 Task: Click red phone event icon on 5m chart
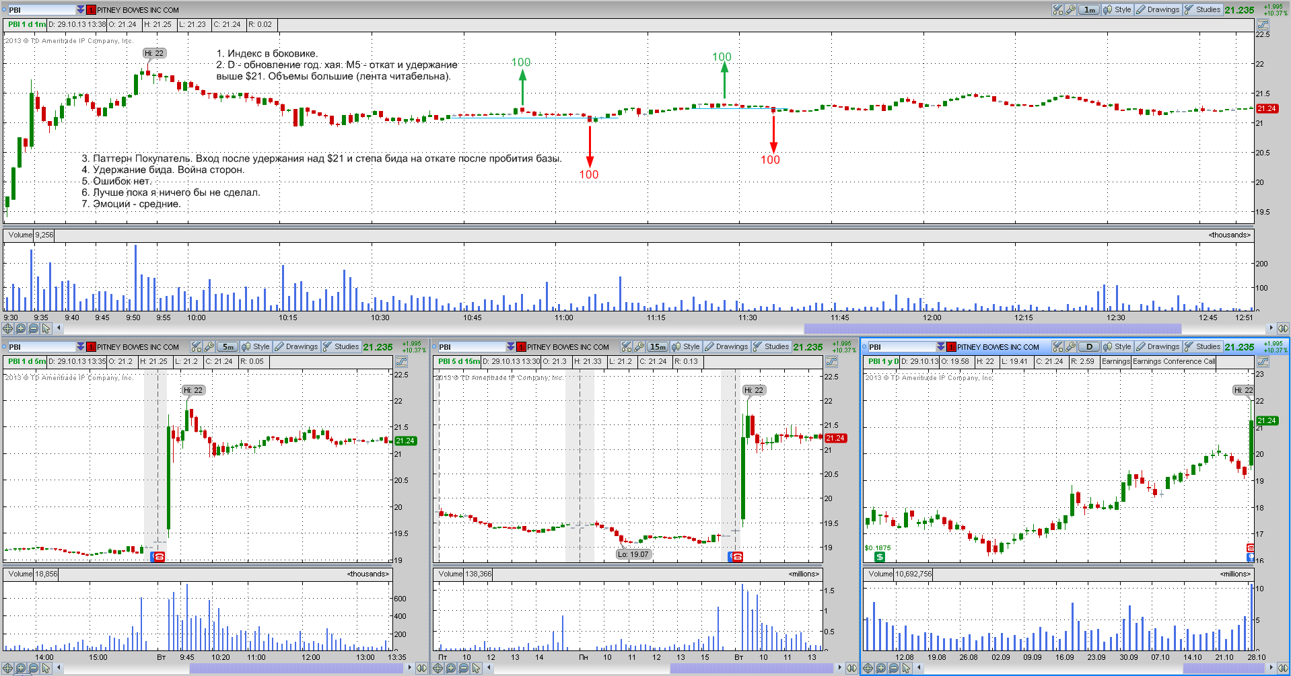[x=160, y=557]
